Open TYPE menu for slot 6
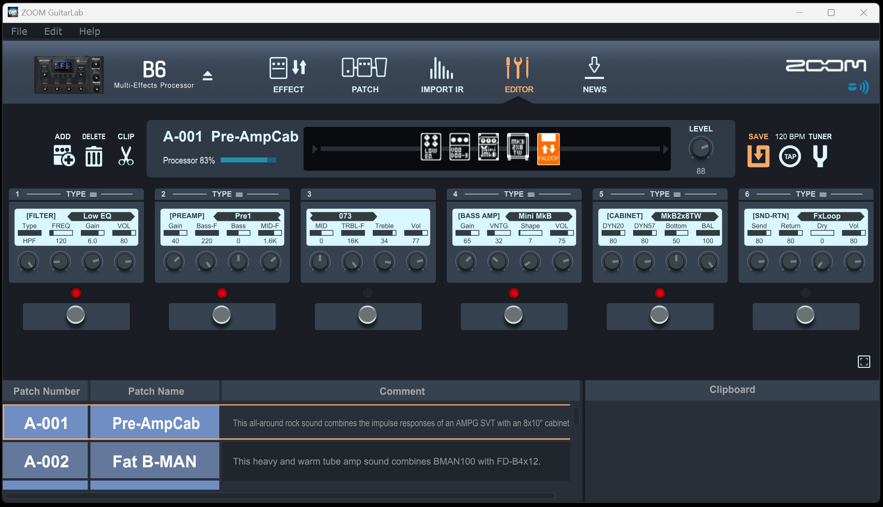Screen dimensions: 883x507 (x=811, y=194)
